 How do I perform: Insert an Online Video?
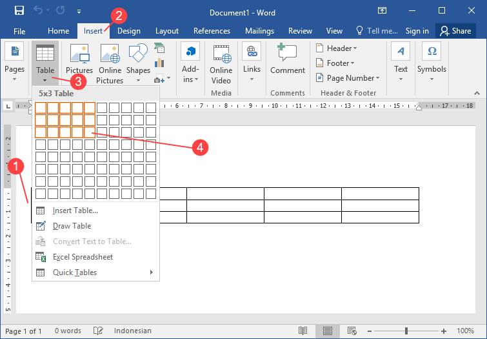(x=221, y=64)
